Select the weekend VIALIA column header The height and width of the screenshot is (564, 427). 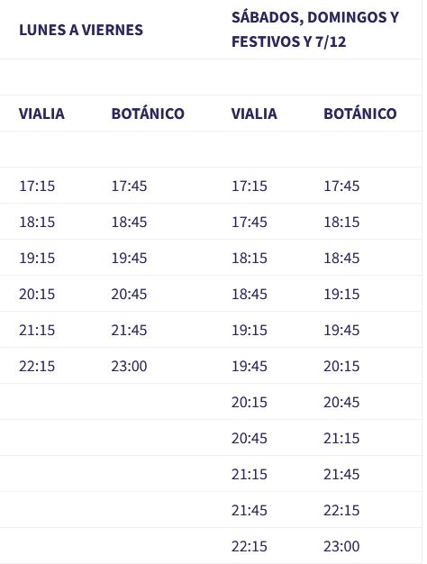pyautogui.click(x=254, y=114)
